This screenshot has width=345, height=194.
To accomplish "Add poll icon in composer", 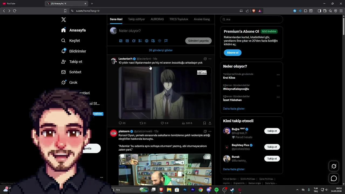I will 140,41.
